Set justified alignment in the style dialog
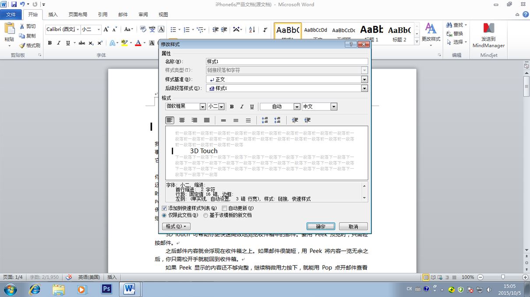The height and width of the screenshot is (297, 530). [207, 120]
